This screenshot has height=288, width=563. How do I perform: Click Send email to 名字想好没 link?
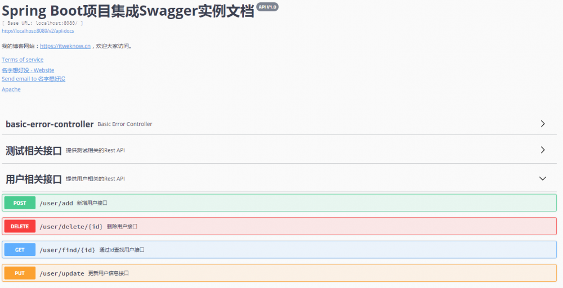point(33,79)
